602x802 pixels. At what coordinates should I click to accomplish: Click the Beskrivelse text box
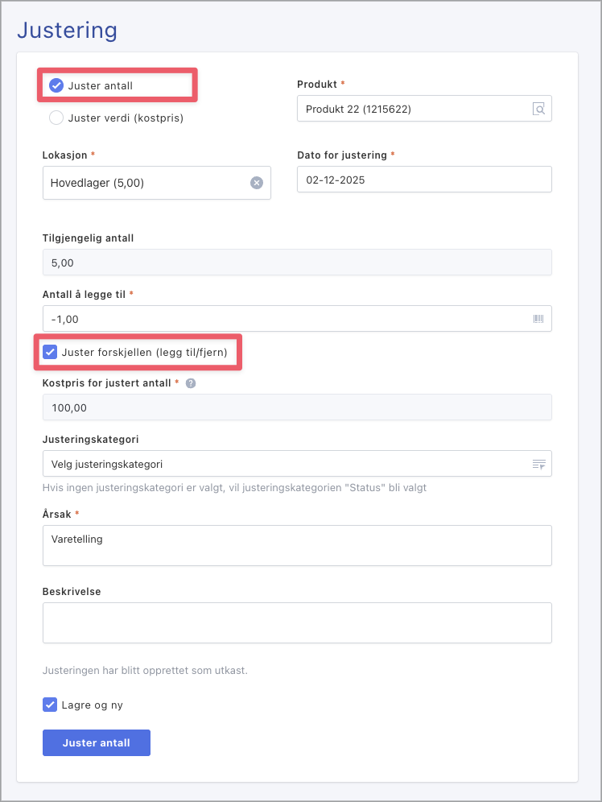pyautogui.click(x=297, y=623)
